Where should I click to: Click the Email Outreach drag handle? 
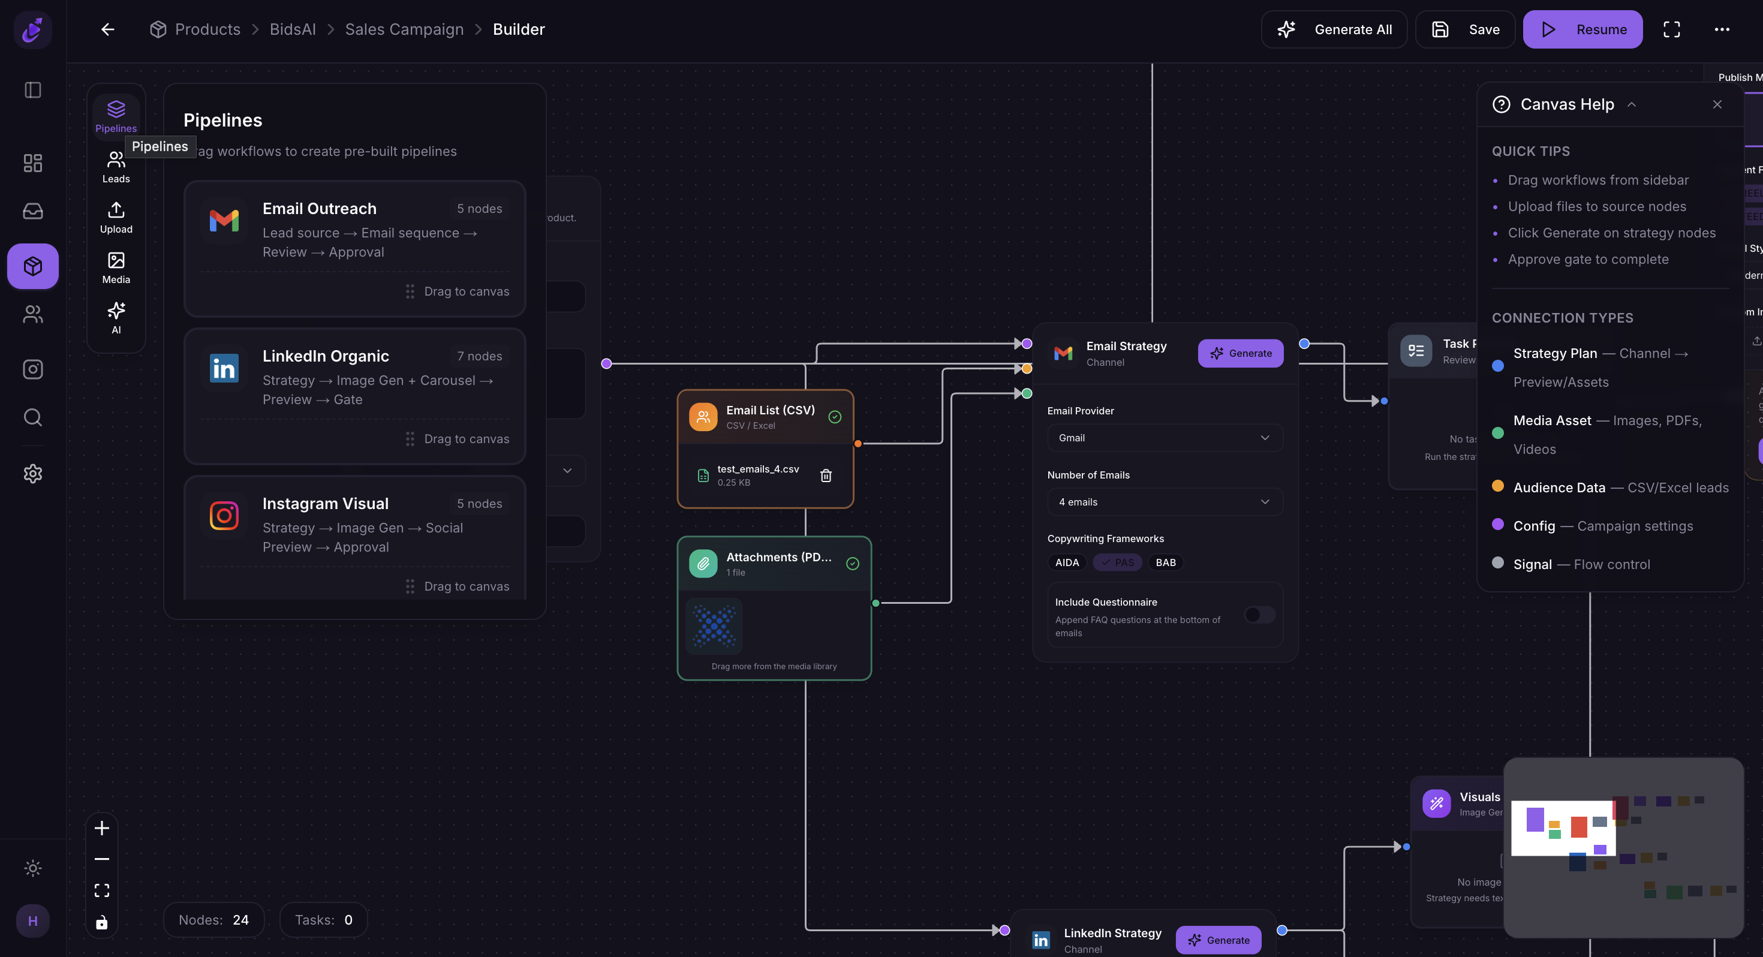[410, 291]
